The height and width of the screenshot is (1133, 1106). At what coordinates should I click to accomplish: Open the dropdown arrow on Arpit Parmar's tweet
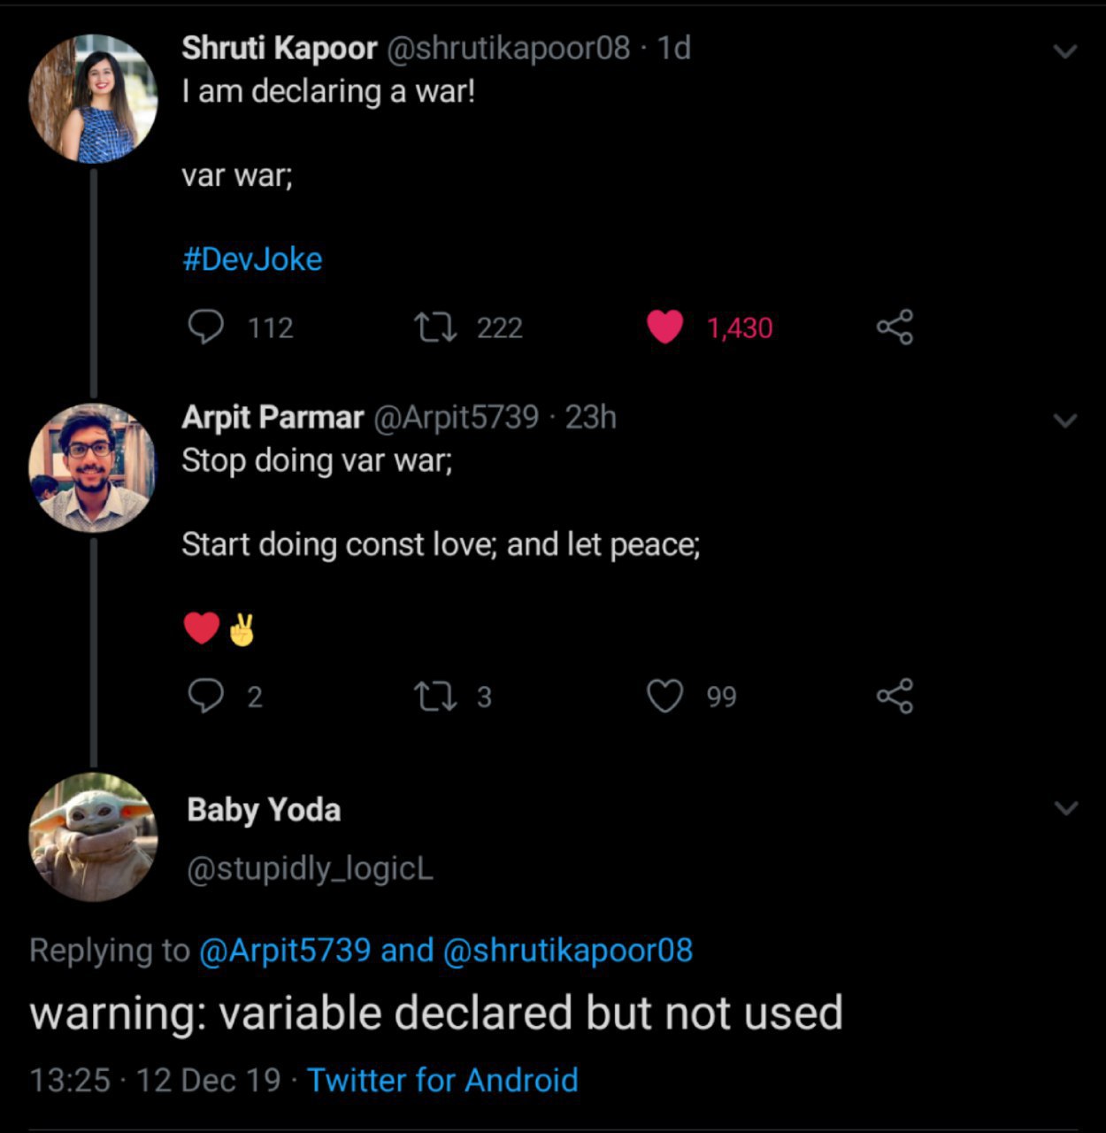[1066, 420]
